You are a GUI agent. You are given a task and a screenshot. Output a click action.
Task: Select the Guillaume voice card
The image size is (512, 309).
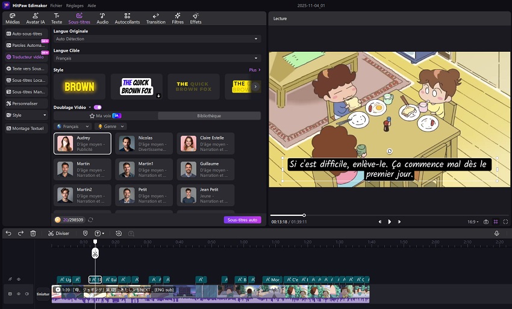point(206,169)
